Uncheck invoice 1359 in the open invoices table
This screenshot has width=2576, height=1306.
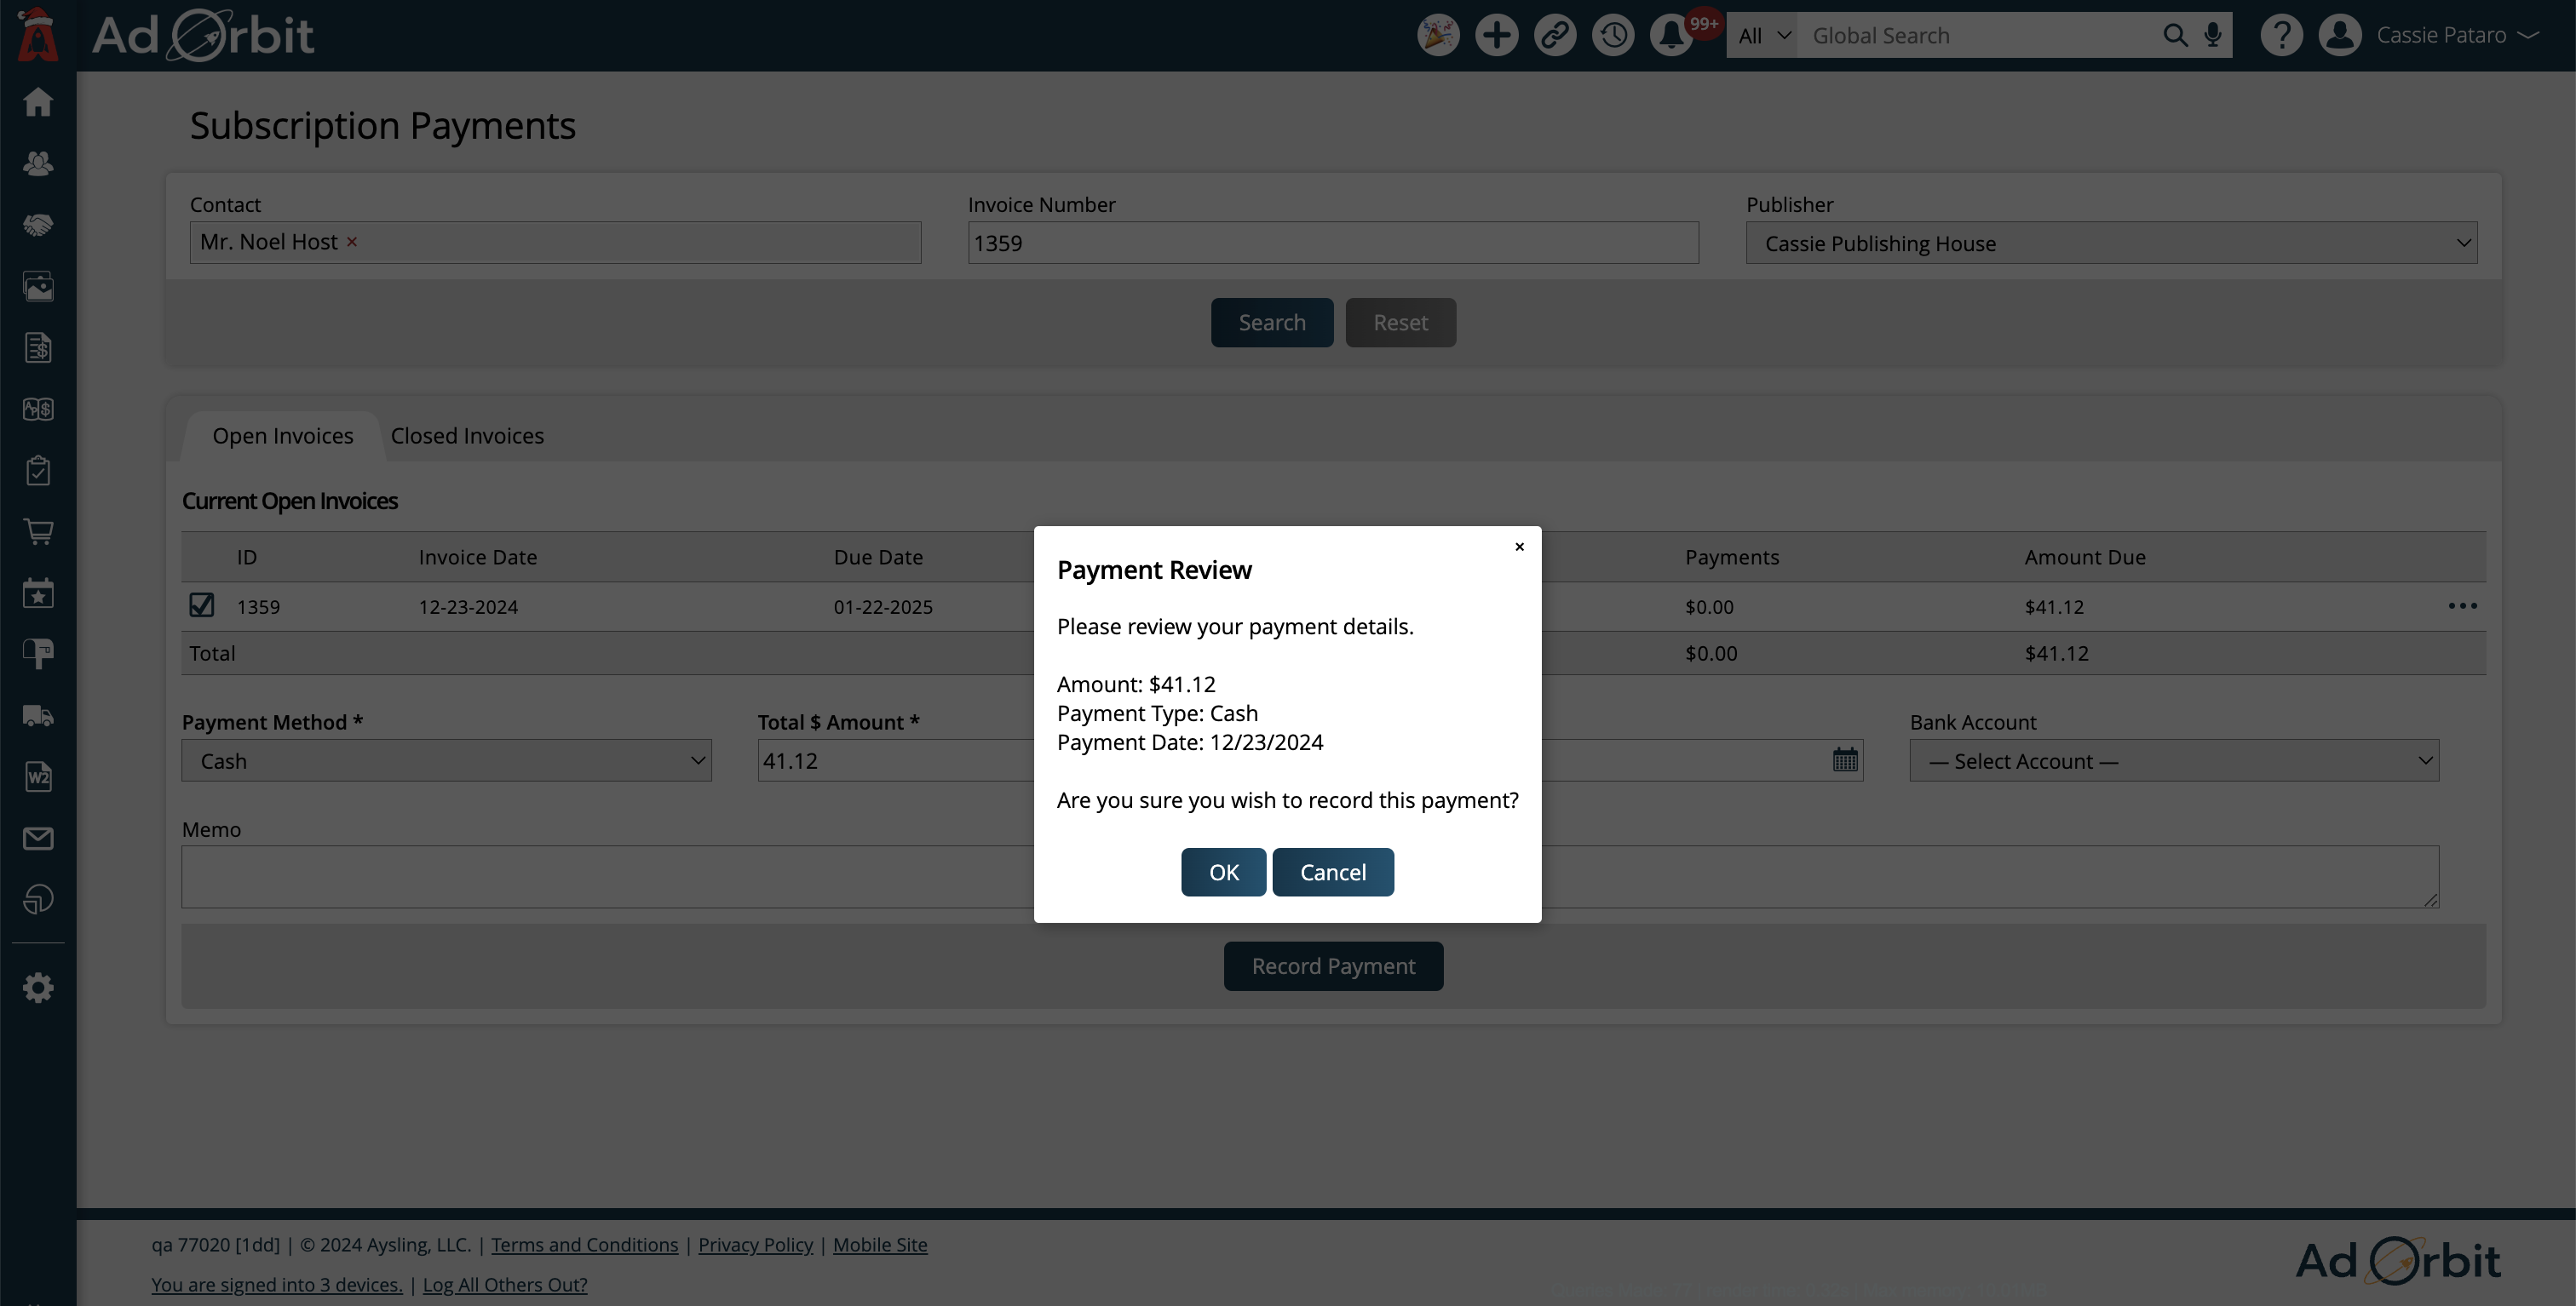point(201,605)
